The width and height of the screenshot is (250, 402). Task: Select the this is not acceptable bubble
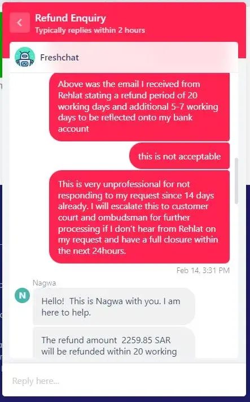click(179, 156)
